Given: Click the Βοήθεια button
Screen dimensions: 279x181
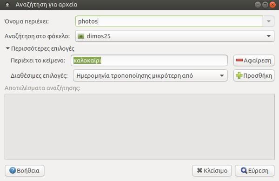Looking at the screenshot, I should tap(25, 171).
